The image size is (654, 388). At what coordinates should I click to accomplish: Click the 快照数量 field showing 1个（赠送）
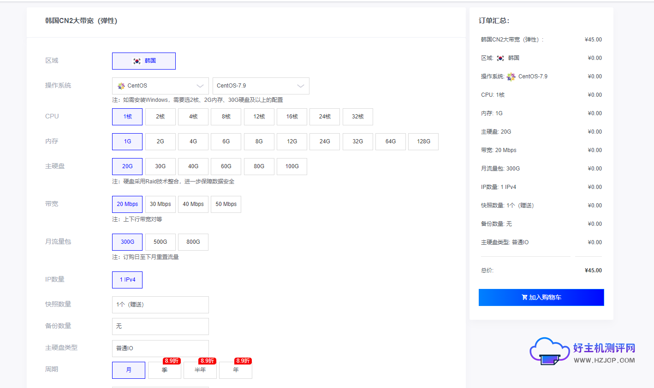click(160, 305)
